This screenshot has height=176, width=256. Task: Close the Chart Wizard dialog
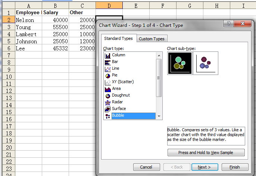coord(243,24)
